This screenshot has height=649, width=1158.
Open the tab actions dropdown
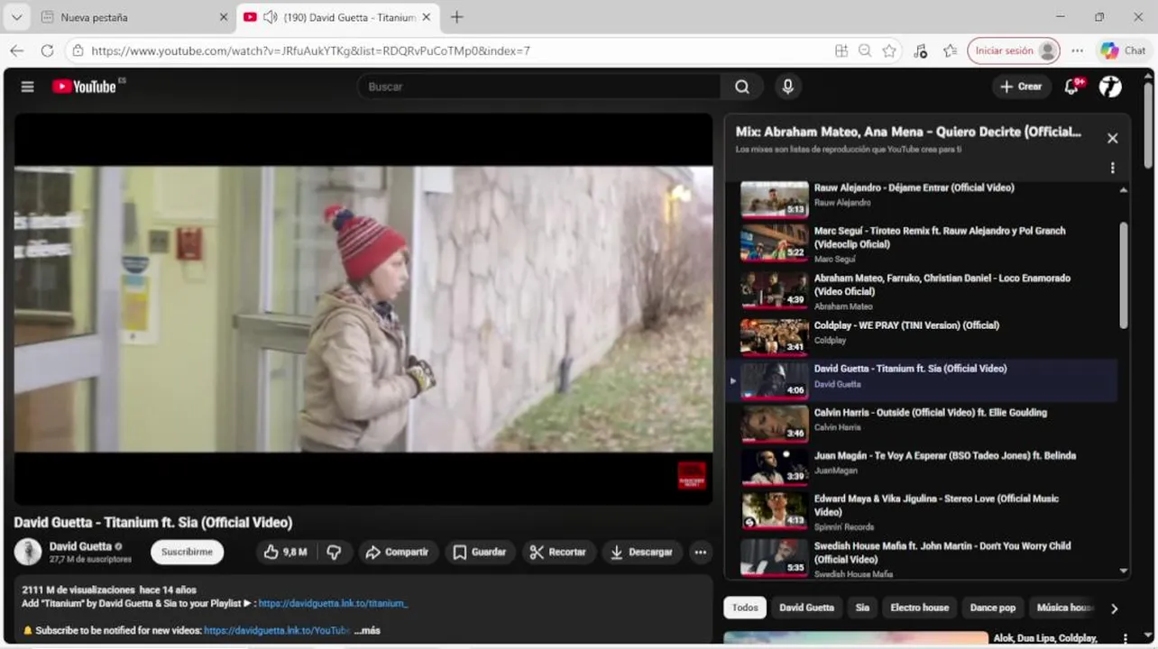point(16,17)
